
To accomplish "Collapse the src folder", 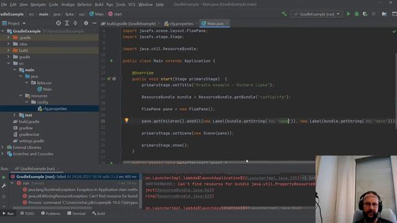I will [x=8, y=63].
